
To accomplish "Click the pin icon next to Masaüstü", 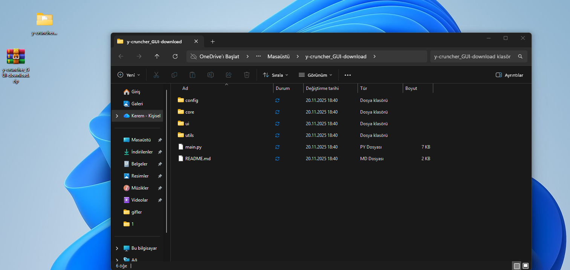I will [x=160, y=140].
